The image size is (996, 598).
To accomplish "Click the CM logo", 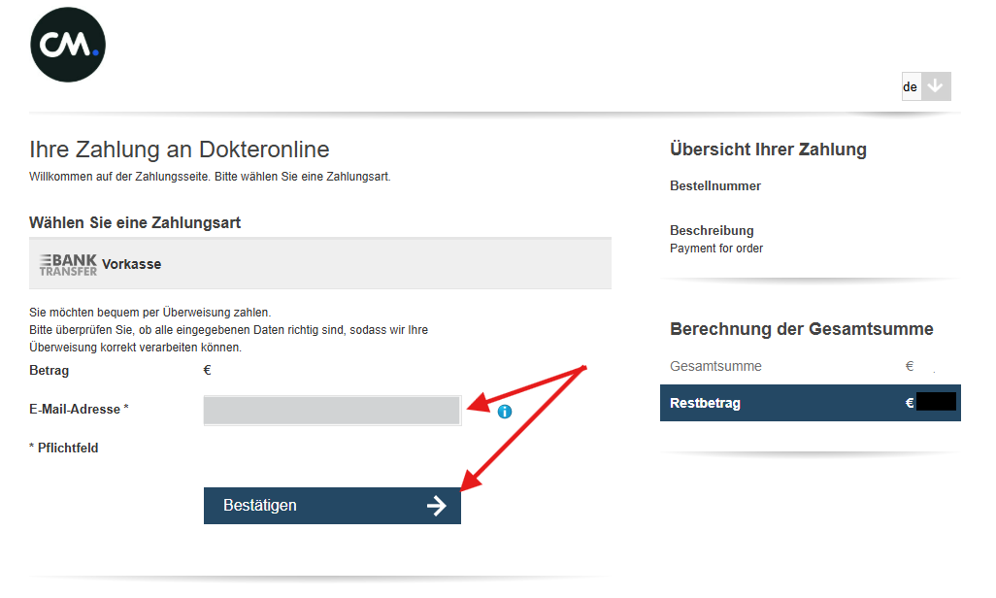I will [68, 45].
